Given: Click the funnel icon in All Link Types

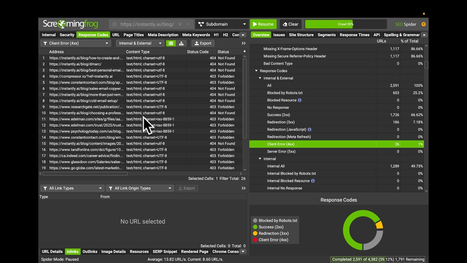Looking at the screenshot, I should click(45, 188).
